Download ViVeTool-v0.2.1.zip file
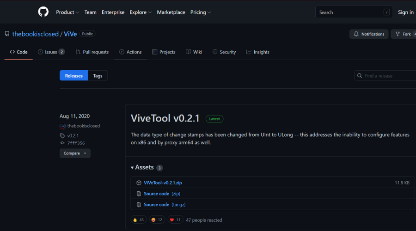 tap(163, 183)
